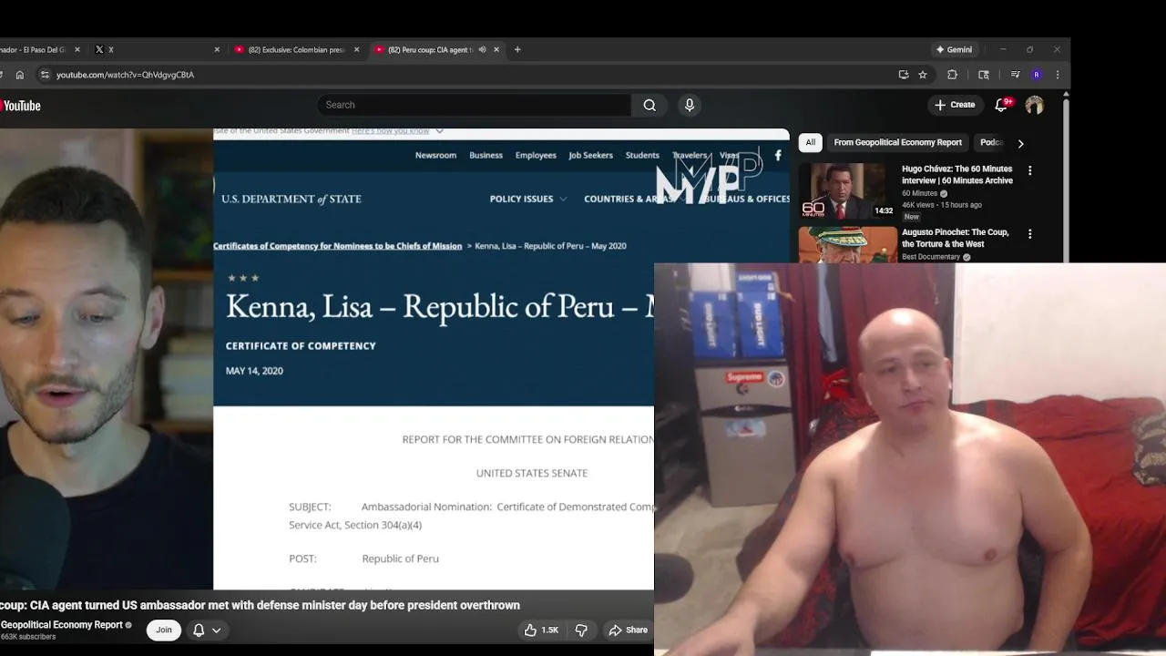
Task: Dislike the video with thumbs down
Action: [x=581, y=630]
